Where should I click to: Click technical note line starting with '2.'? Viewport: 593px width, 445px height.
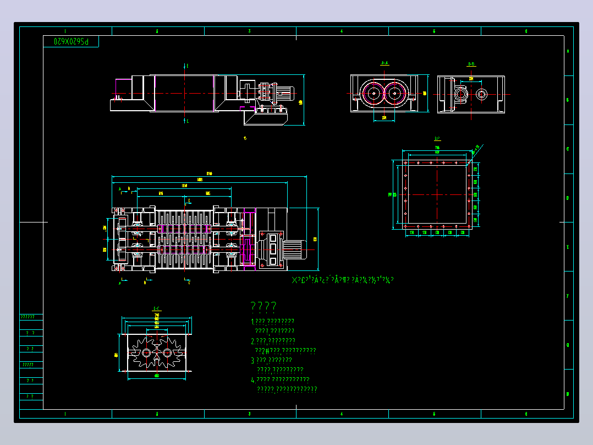pyautogui.click(x=273, y=341)
